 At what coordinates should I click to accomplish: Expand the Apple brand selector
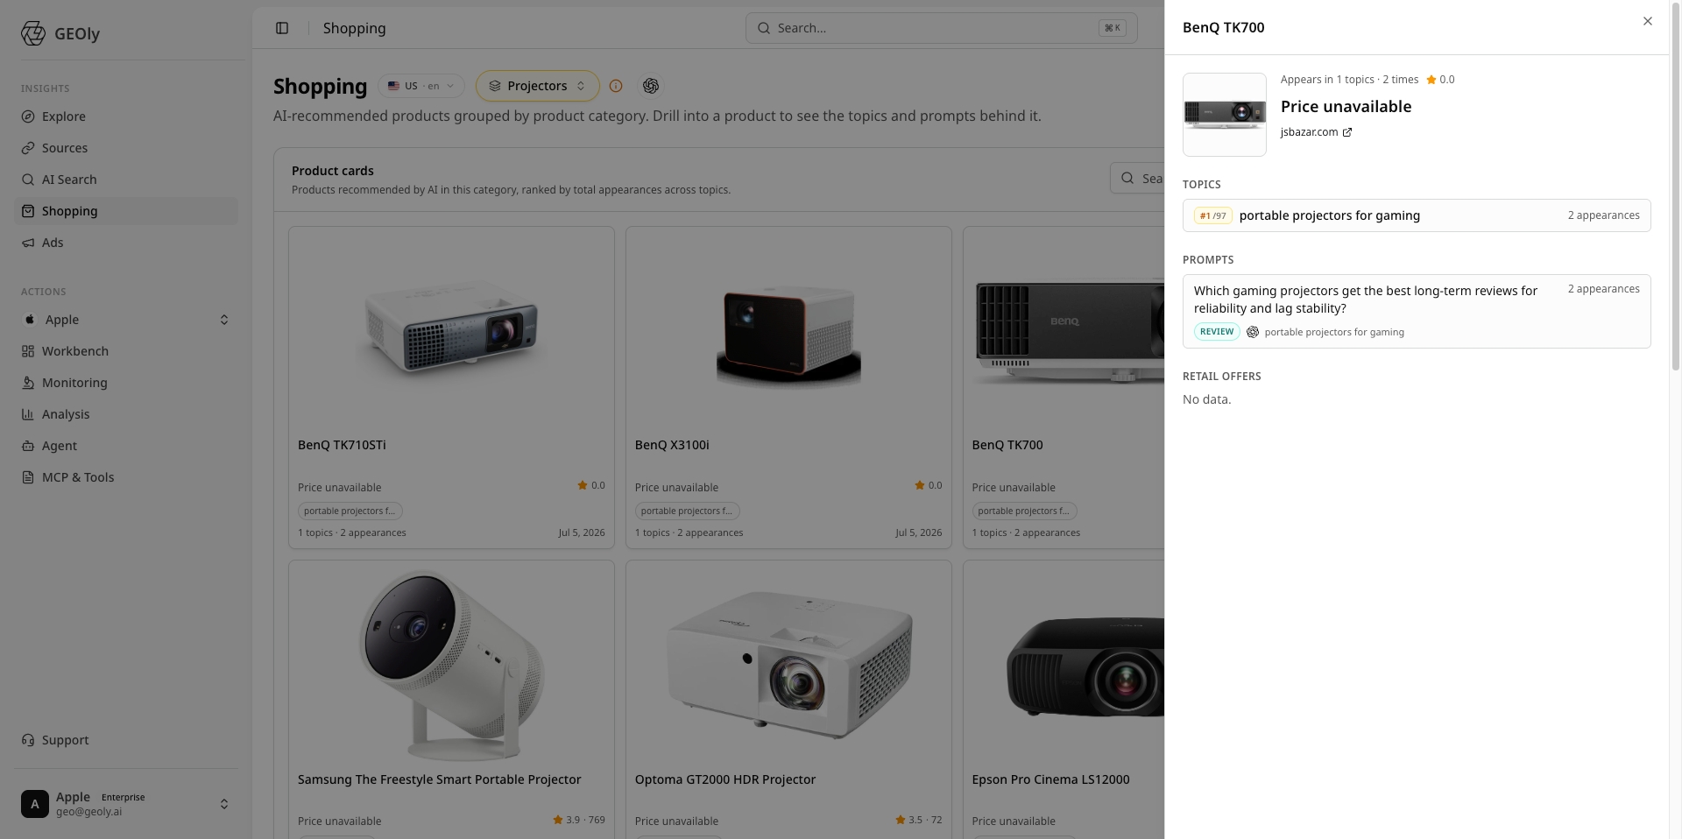pos(126,320)
